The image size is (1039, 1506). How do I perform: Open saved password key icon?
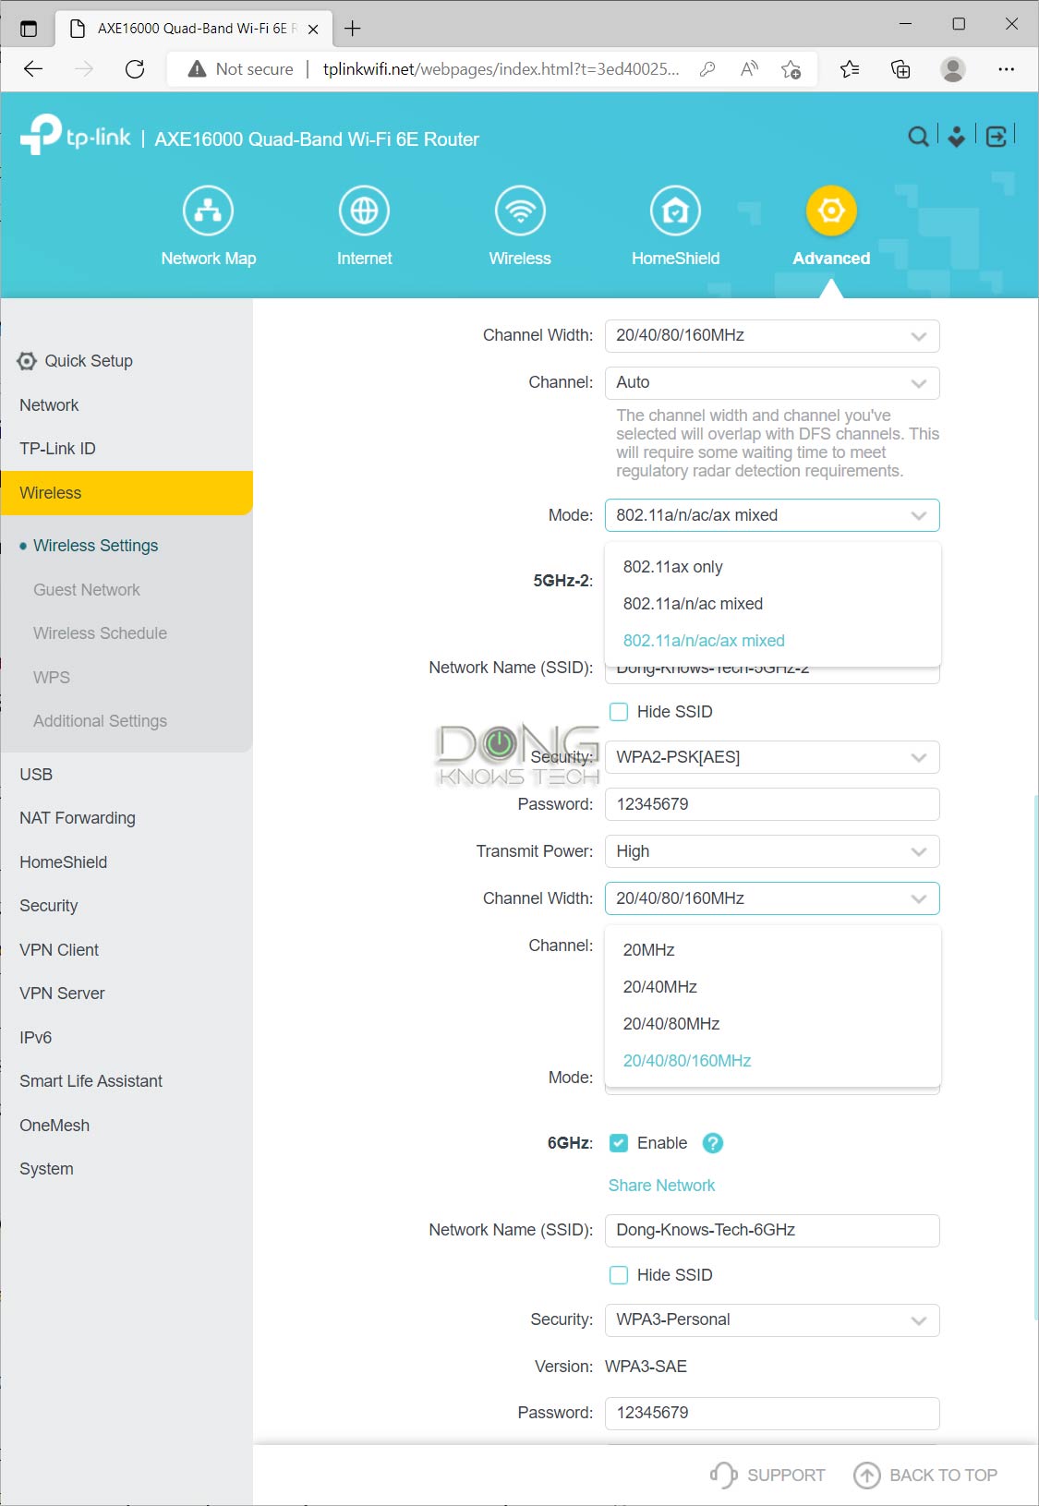coord(707,69)
